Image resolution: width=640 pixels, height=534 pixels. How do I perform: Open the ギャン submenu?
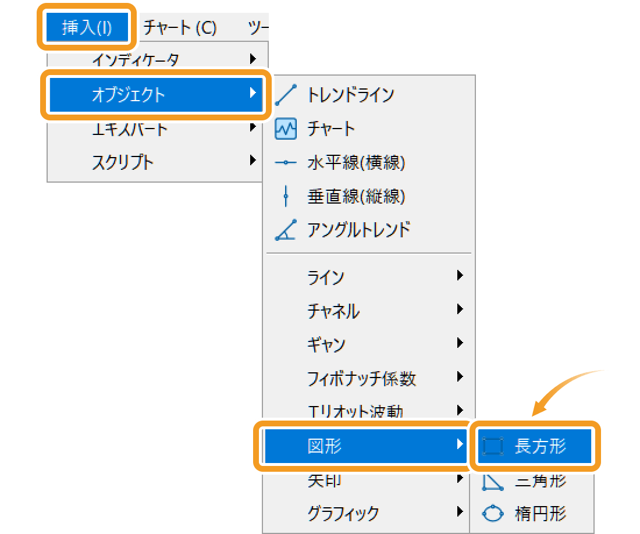(x=369, y=345)
